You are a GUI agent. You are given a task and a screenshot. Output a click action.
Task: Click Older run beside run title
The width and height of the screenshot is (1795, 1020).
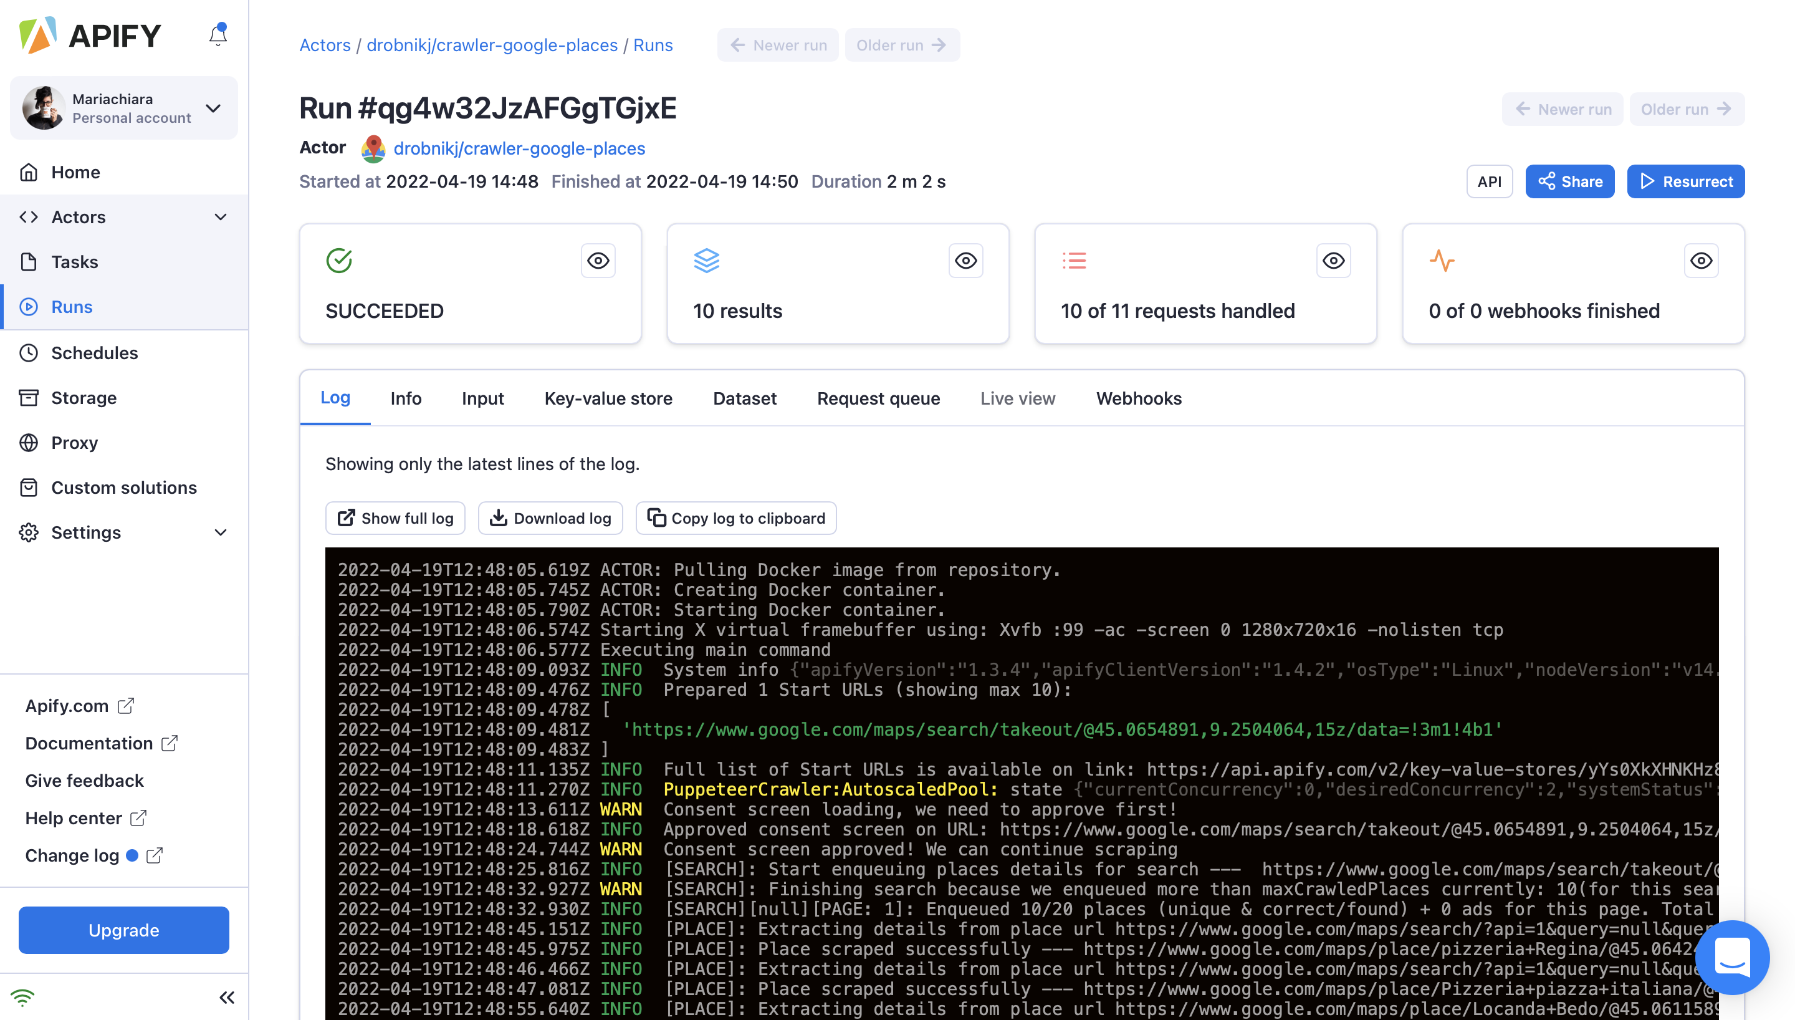(x=1687, y=109)
